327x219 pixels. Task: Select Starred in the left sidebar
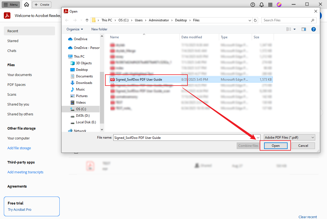[13, 41]
